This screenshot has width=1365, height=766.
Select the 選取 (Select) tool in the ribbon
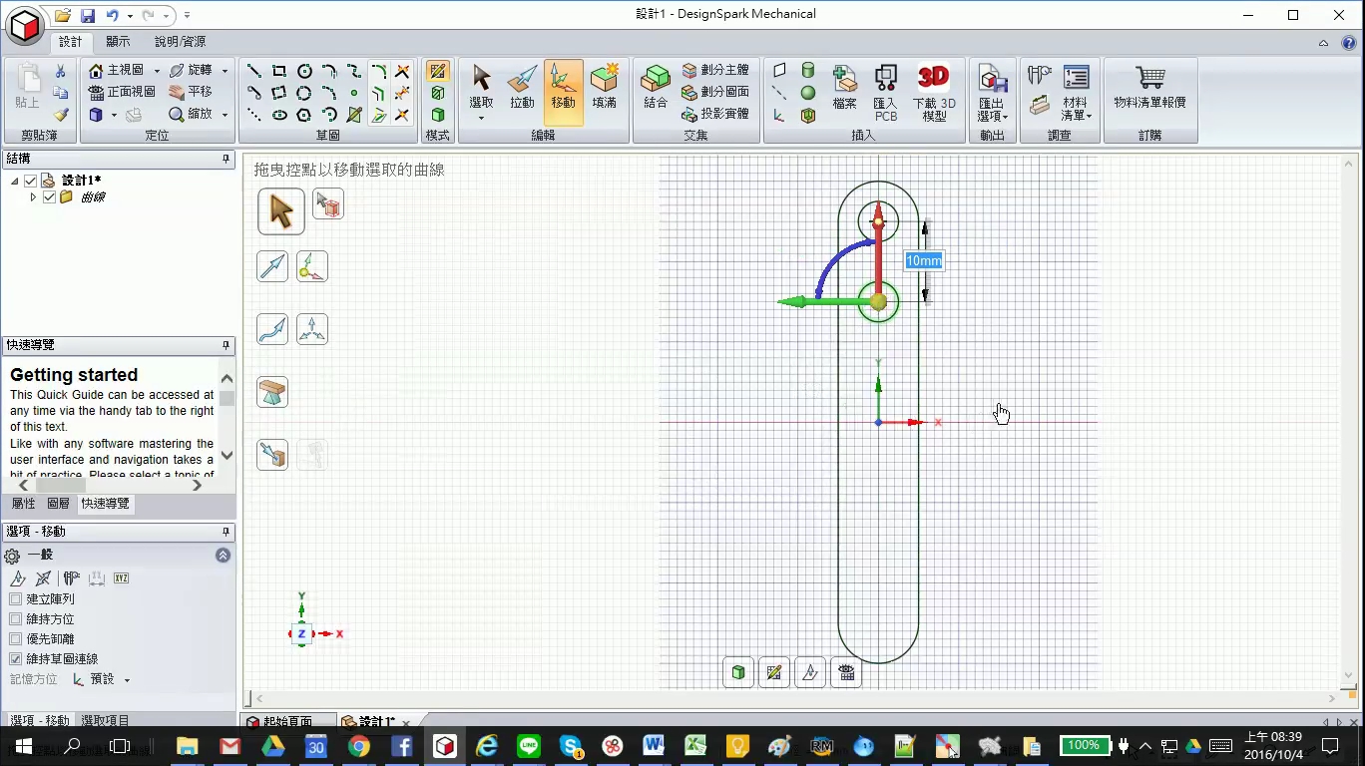click(481, 91)
